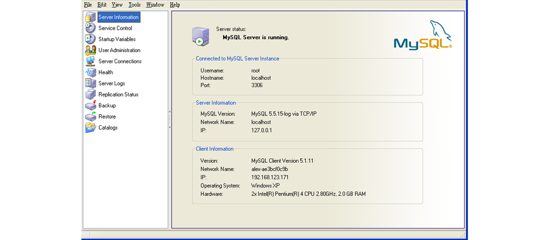
Task: Expand the Tools menu
Action: [x=135, y=5]
